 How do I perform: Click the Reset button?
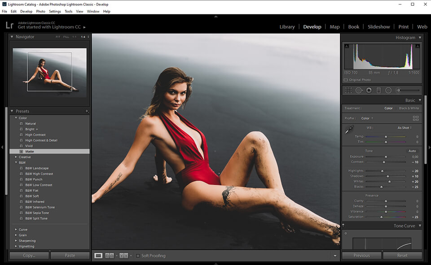tap(402, 256)
